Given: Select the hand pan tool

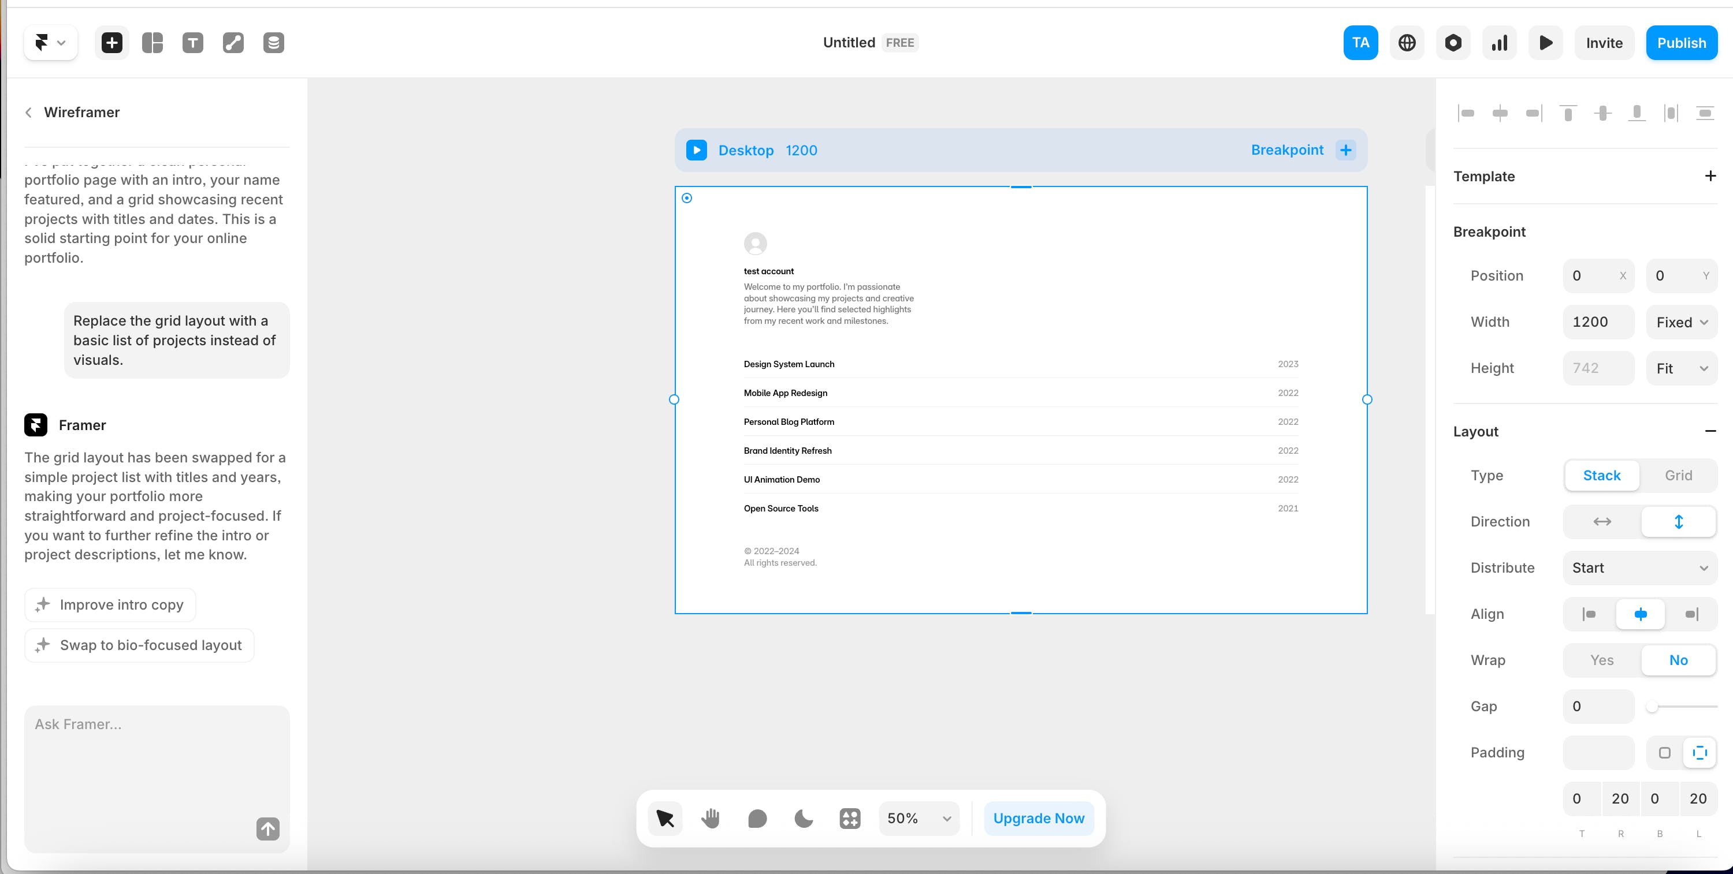Looking at the screenshot, I should (x=711, y=818).
